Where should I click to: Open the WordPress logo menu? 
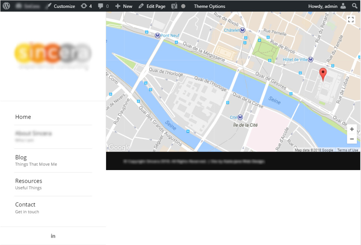(6, 6)
